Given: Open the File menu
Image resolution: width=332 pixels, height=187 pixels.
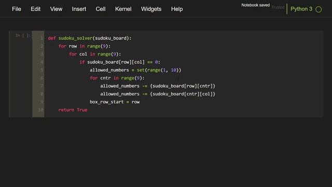Looking at the screenshot, I should pyautogui.click(x=17, y=9).
